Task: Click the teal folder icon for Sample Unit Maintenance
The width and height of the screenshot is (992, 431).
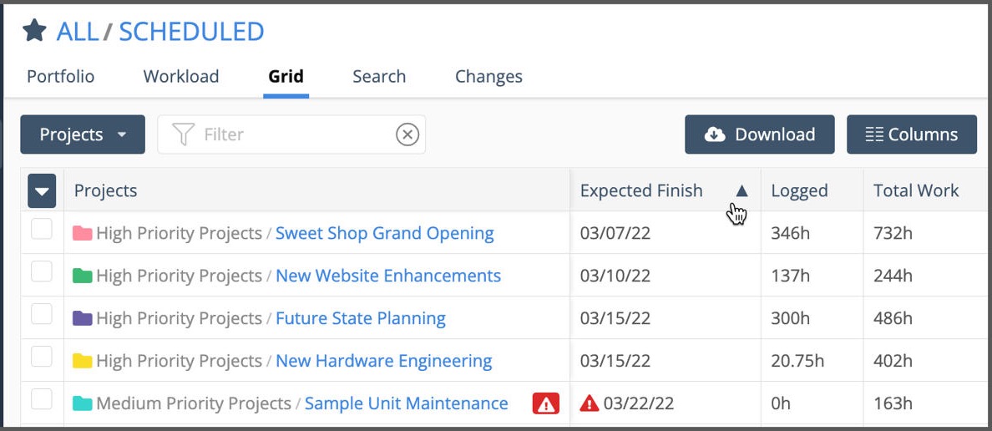Action: coord(82,403)
